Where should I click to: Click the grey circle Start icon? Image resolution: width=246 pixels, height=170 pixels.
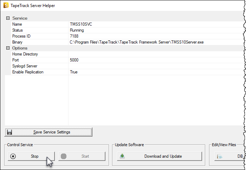pos(64,156)
